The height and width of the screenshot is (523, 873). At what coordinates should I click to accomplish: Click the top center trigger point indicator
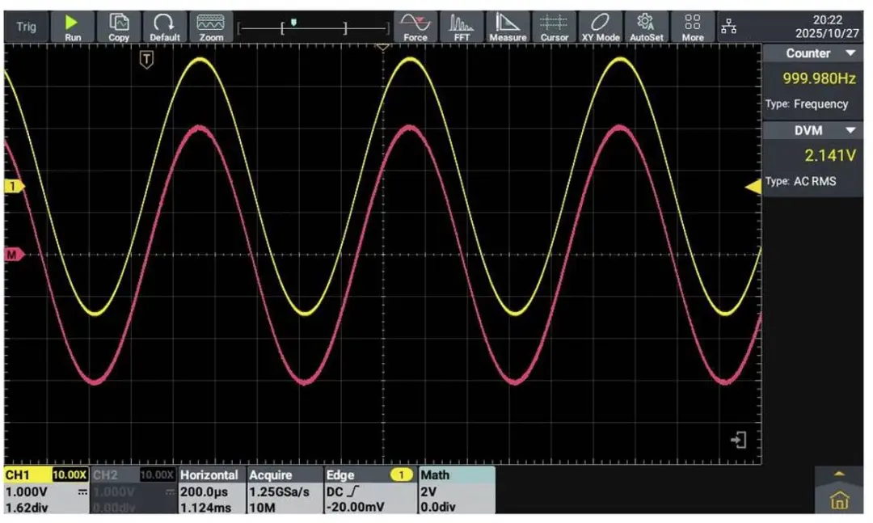coord(383,48)
